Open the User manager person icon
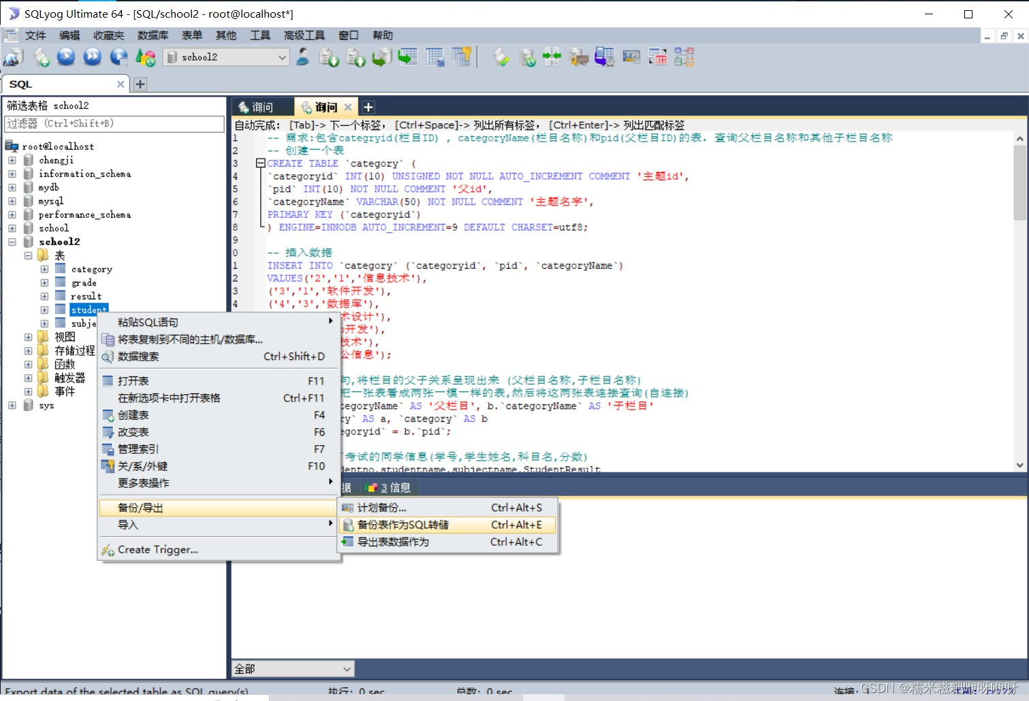 (x=303, y=57)
